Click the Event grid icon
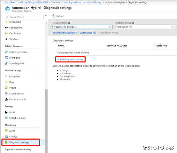Image resolution: width=177 pixels, height=153 pixels. tap(6, 58)
